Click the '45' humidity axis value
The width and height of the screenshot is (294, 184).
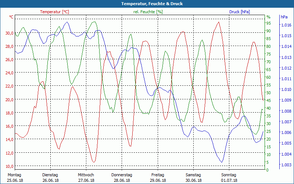click(269, 100)
